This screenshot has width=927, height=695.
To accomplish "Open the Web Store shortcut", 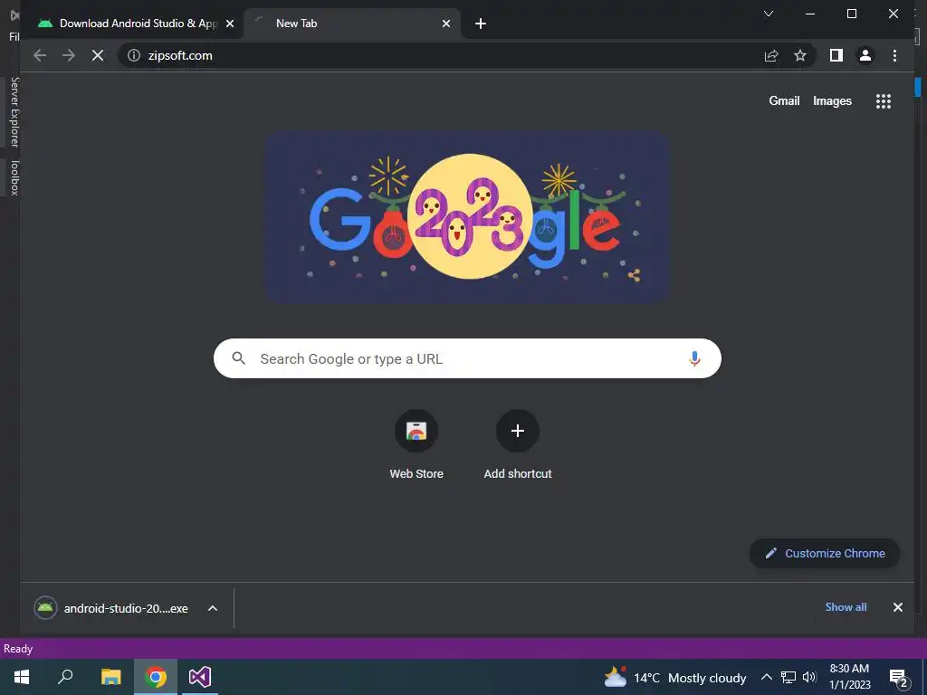I will click(416, 445).
